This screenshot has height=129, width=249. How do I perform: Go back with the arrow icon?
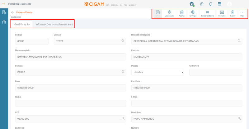(13, 12)
